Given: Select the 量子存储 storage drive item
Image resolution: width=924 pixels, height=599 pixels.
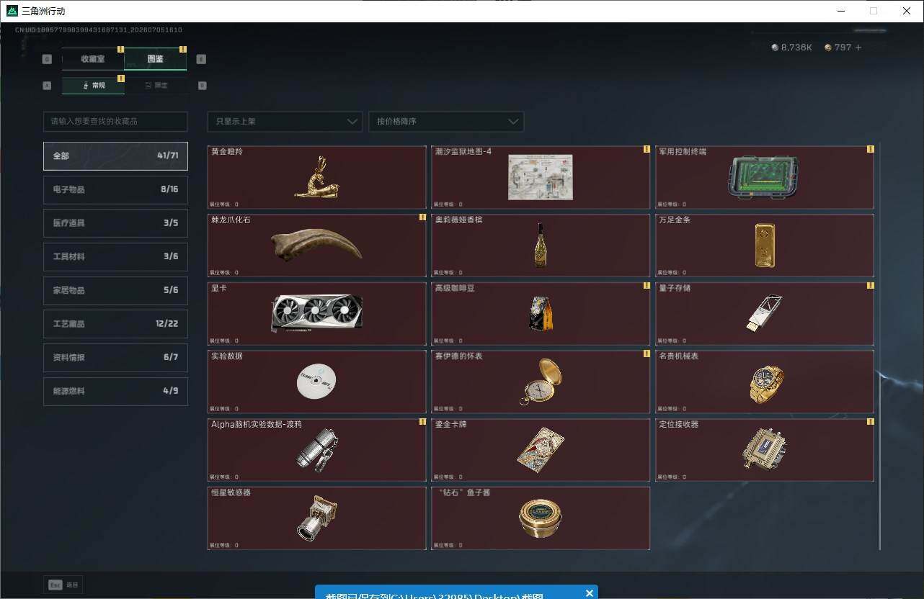Looking at the screenshot, I should tap(765, 314).
